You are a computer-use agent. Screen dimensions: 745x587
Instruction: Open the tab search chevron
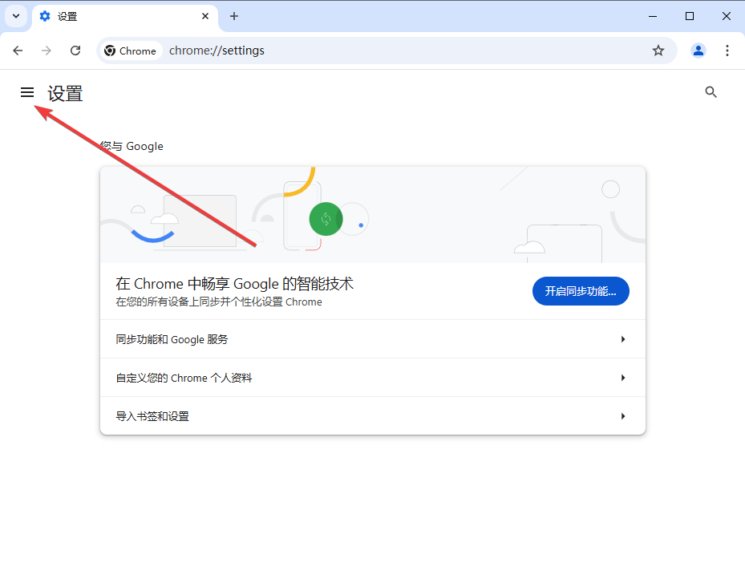coord(14,16)
